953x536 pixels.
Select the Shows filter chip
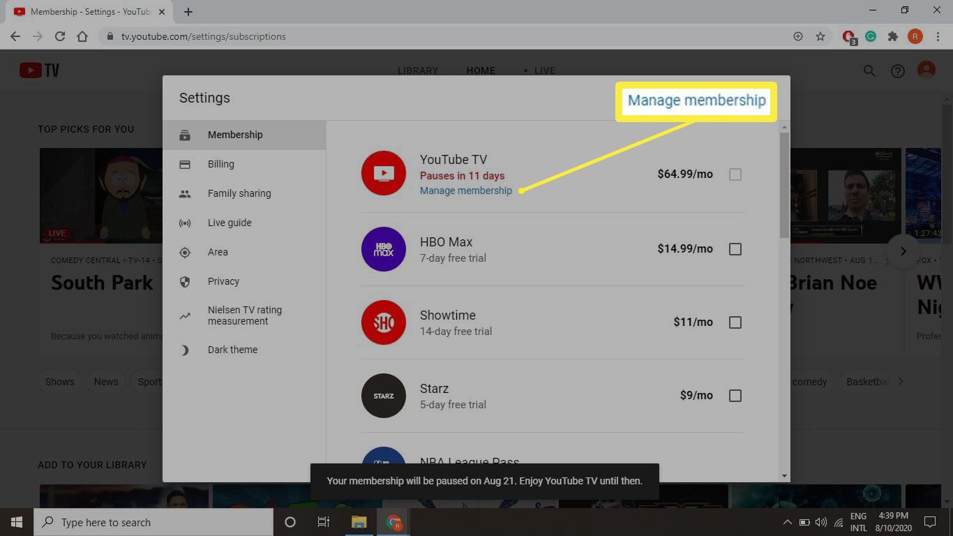click(x=60, y=382)
